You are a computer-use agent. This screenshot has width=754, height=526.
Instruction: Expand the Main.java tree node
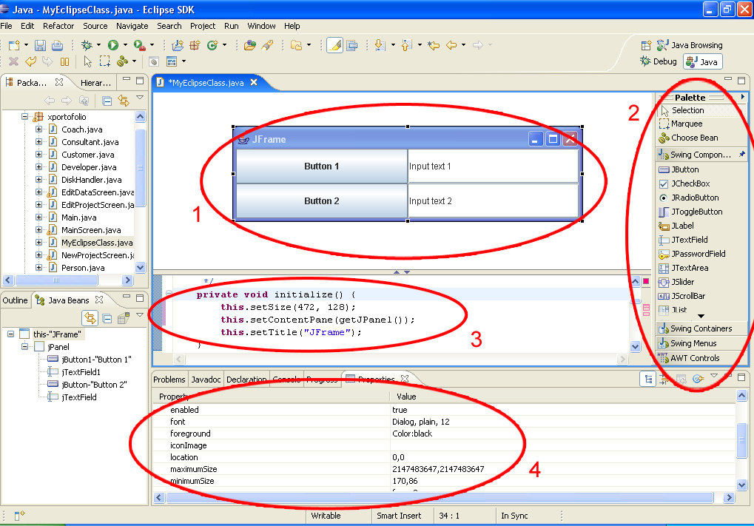(x=39, y=218)
